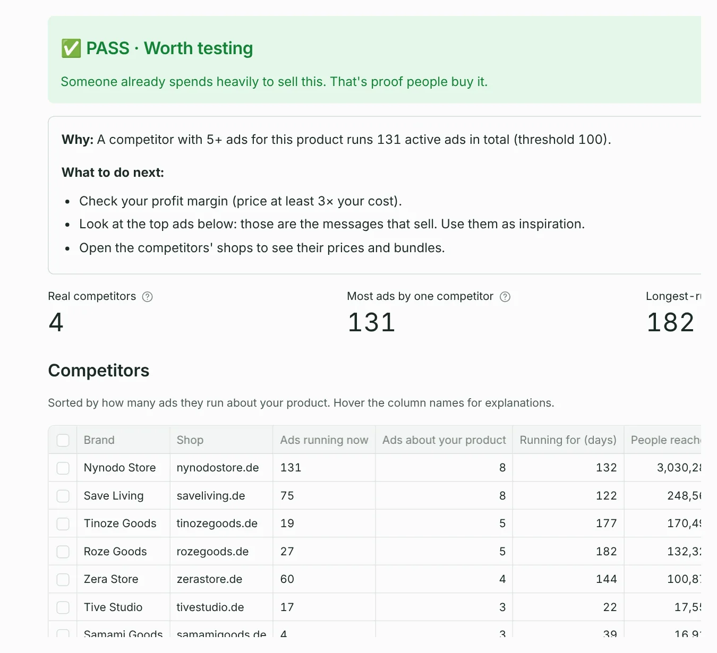Click Ads about your product column header

[444, 440]
